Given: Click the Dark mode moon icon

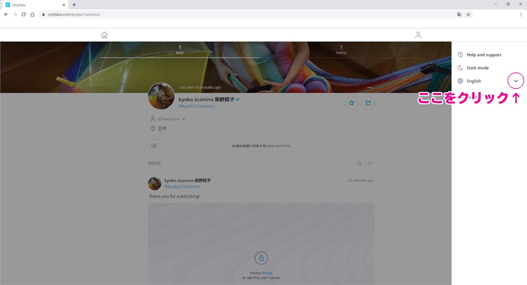Looking at the screenshot, I should (460, 68).
